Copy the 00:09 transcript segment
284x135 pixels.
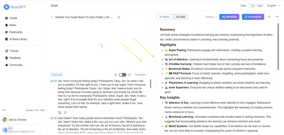pyautogui.click(x=65, y=112)
